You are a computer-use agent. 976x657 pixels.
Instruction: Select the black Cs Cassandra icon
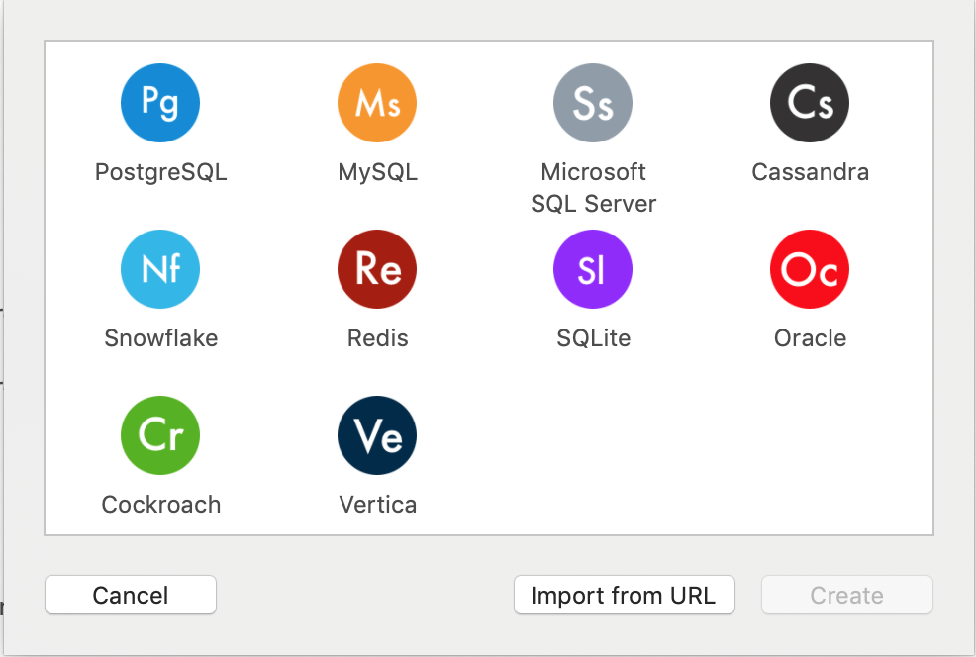point(810,103)
